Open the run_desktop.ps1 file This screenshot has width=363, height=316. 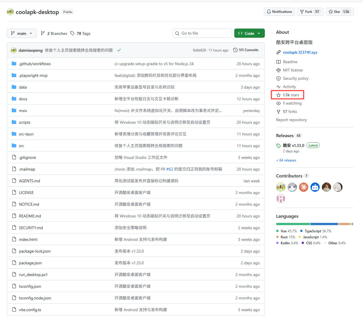coord(33,275)
